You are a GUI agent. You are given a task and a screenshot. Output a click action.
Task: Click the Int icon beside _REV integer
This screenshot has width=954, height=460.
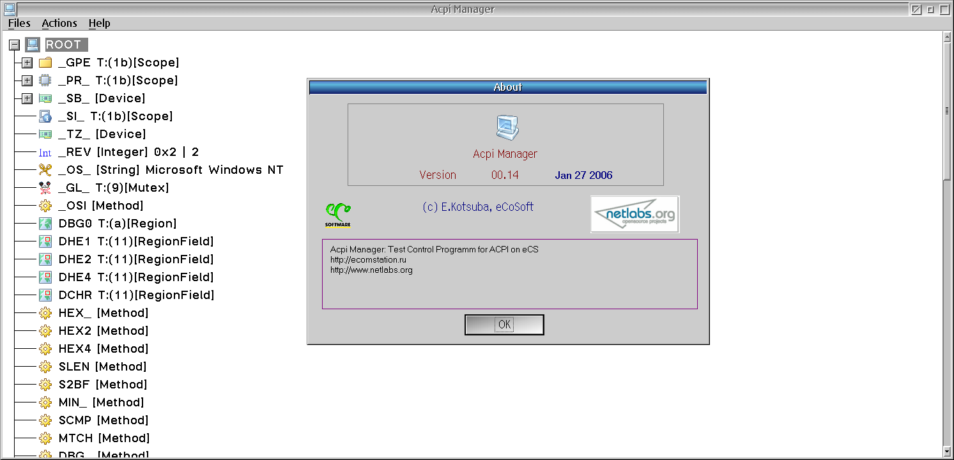click(45, 153)
